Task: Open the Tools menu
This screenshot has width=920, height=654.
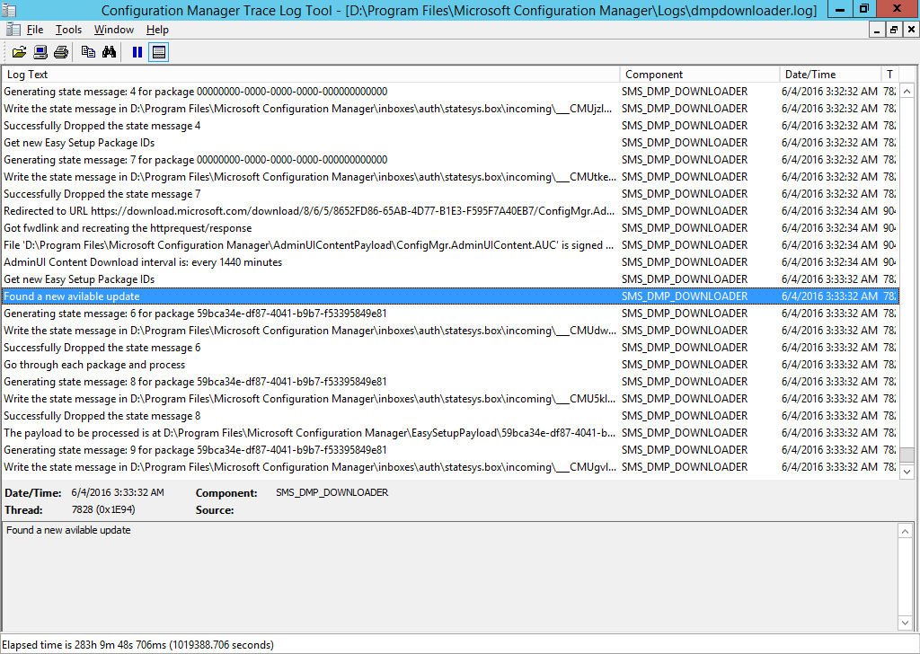Action: coord(68,30)
